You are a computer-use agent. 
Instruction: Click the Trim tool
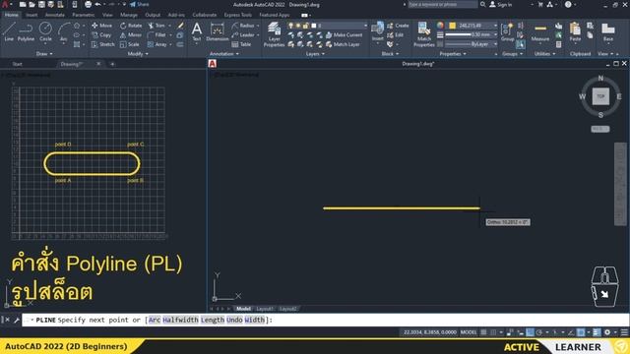[x=157, y=26]
